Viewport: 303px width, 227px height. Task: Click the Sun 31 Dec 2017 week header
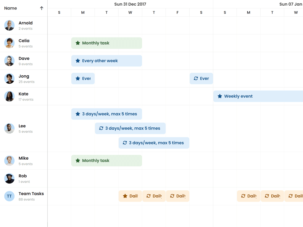(x=130, y=4)
